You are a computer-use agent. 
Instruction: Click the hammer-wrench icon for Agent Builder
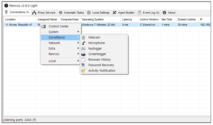114,13
